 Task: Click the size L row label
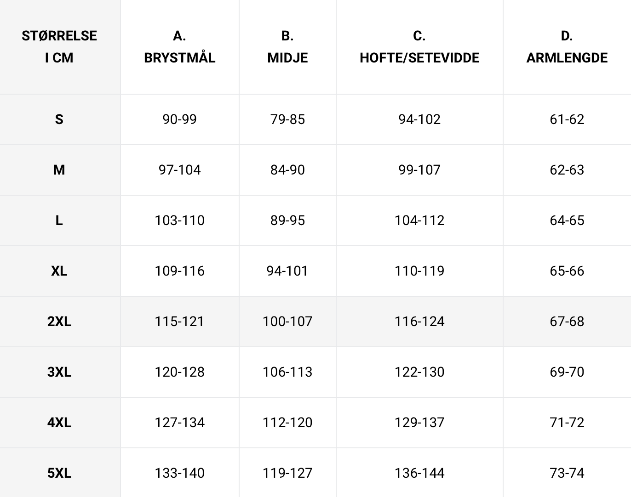[x=59, y=220]
